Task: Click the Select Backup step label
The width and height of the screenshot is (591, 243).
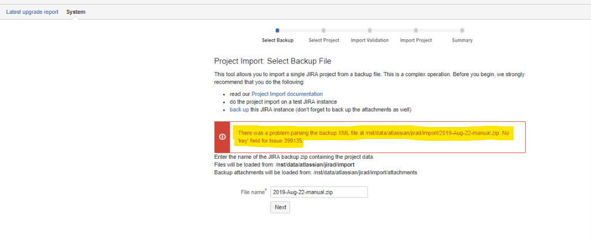Action: coord(277,40)
